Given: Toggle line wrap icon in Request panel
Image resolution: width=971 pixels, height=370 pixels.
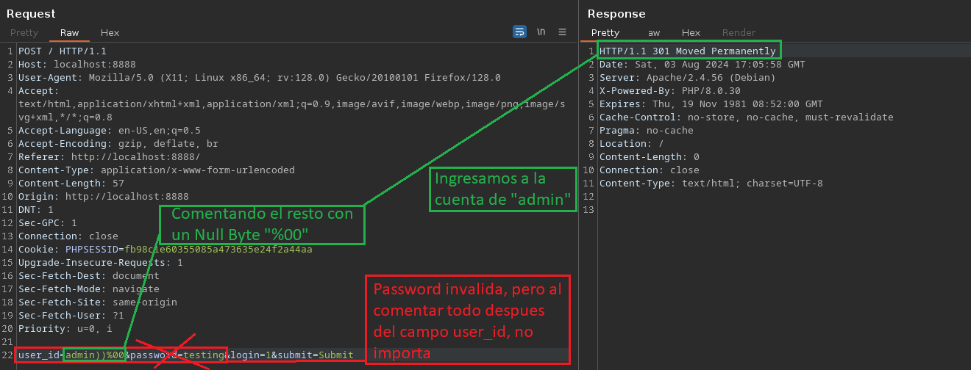Looking at the screenshot, I should point(519,32).
